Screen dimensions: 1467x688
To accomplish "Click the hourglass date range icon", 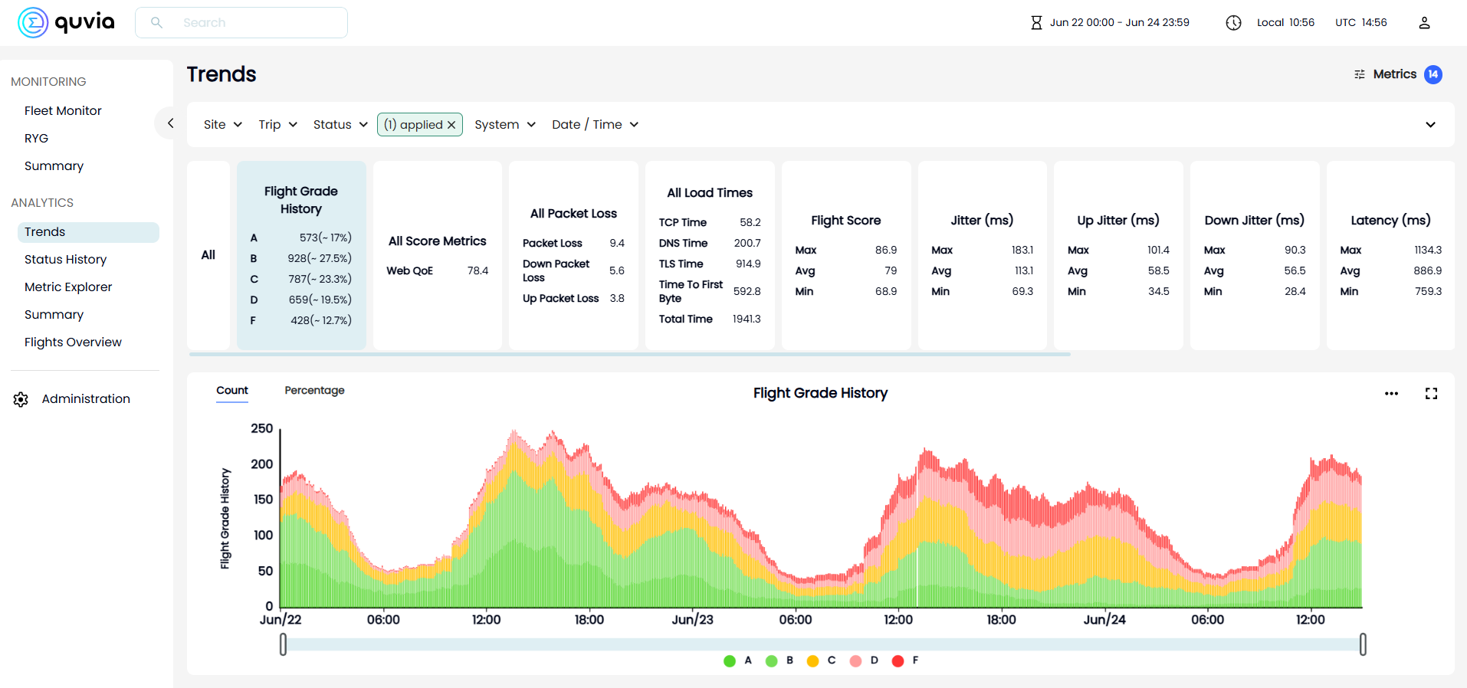I will (x=1036, y=23).
